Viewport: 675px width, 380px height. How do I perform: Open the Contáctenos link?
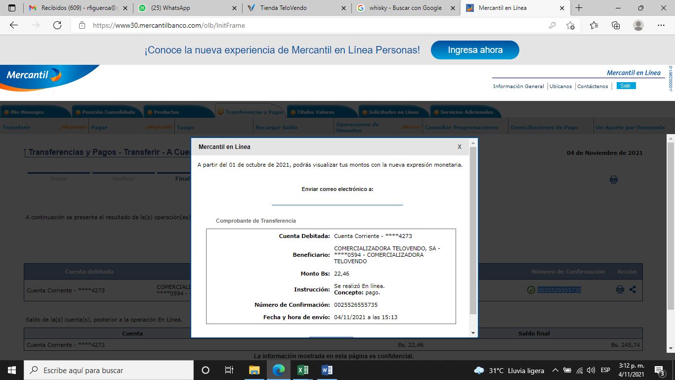point(592,86)
